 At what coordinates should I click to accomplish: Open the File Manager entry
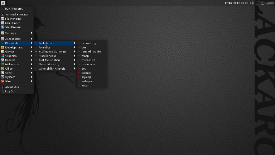[17, 19]
